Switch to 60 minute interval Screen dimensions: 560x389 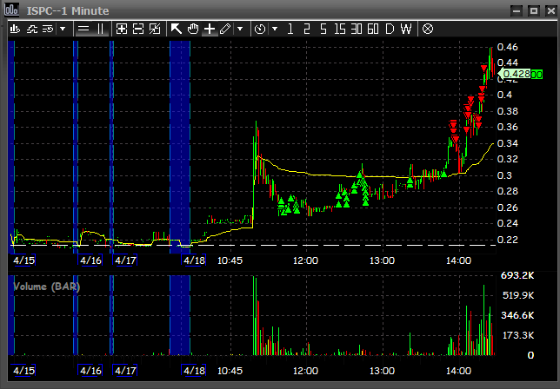[x=373, y=29]
